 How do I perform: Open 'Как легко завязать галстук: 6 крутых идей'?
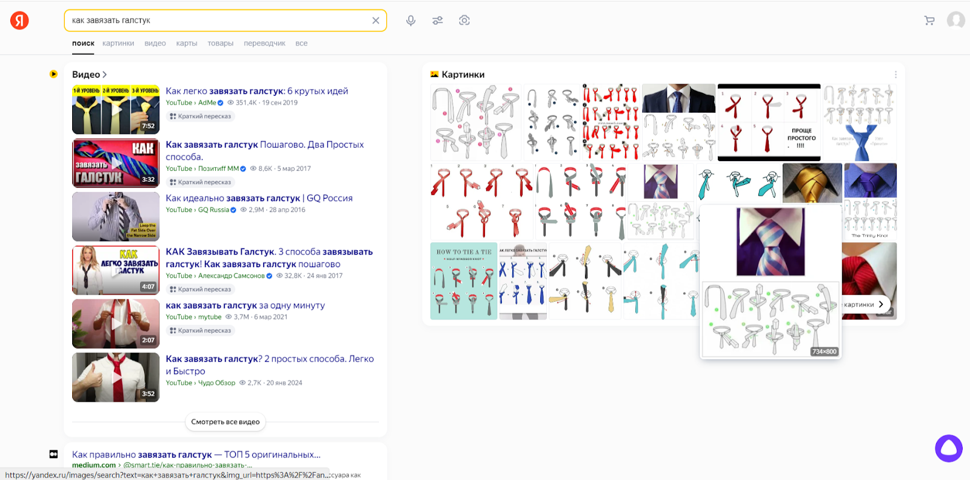257,91
